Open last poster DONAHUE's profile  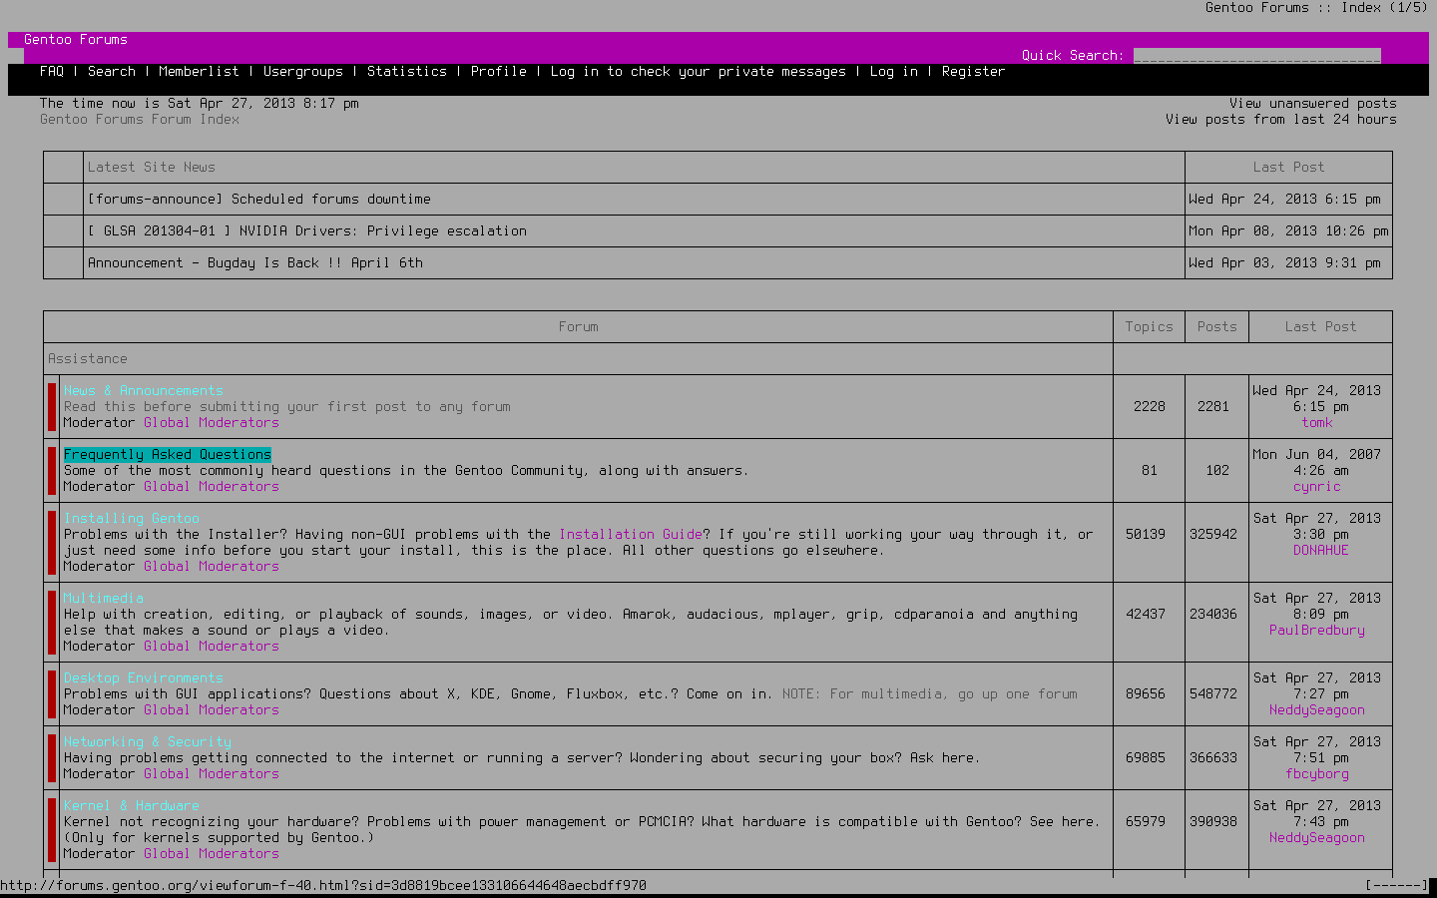point(1321,550)
